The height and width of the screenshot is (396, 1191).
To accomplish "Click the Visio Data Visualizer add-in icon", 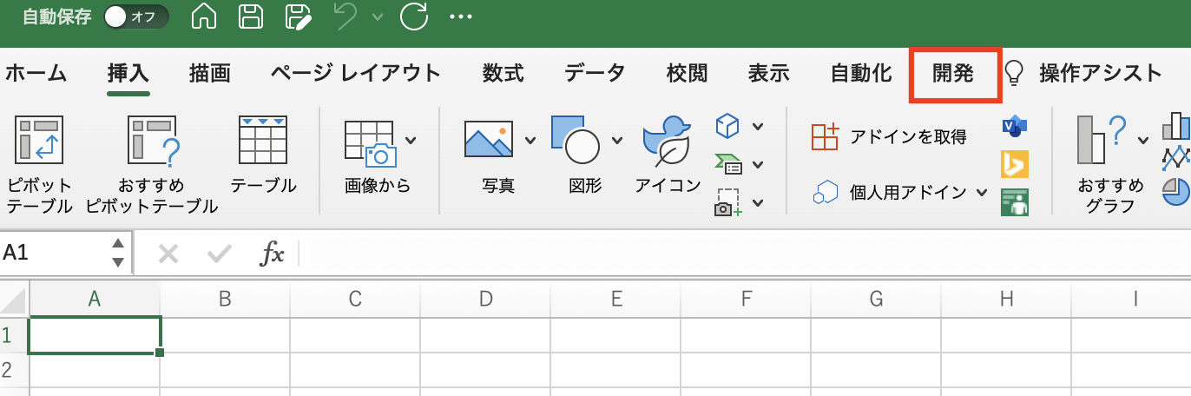I will pyautogui.click(x=1014, y=126).
